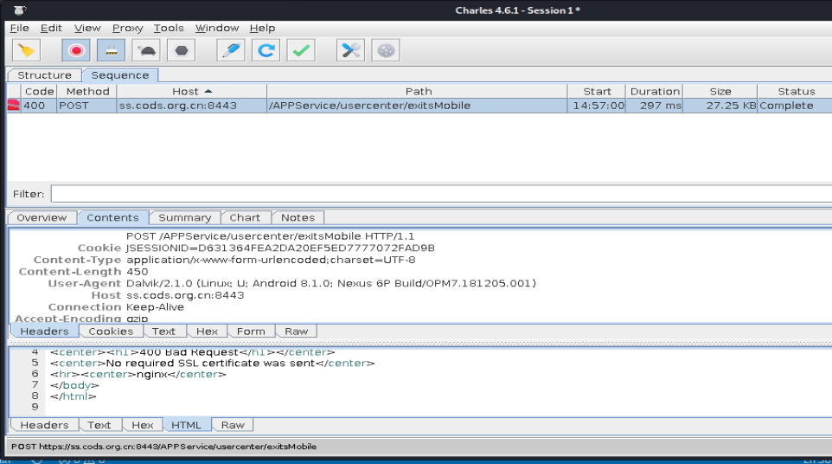Click the request row error icon
Screen dimensions: 832x464
click(13, 106)
